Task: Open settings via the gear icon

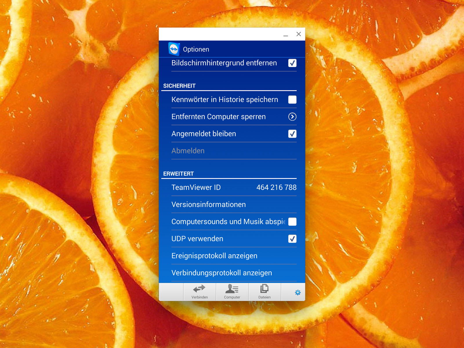Action: [298, 293]
